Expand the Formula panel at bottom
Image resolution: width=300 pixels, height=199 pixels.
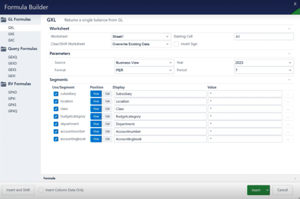(x=295, y=179)
